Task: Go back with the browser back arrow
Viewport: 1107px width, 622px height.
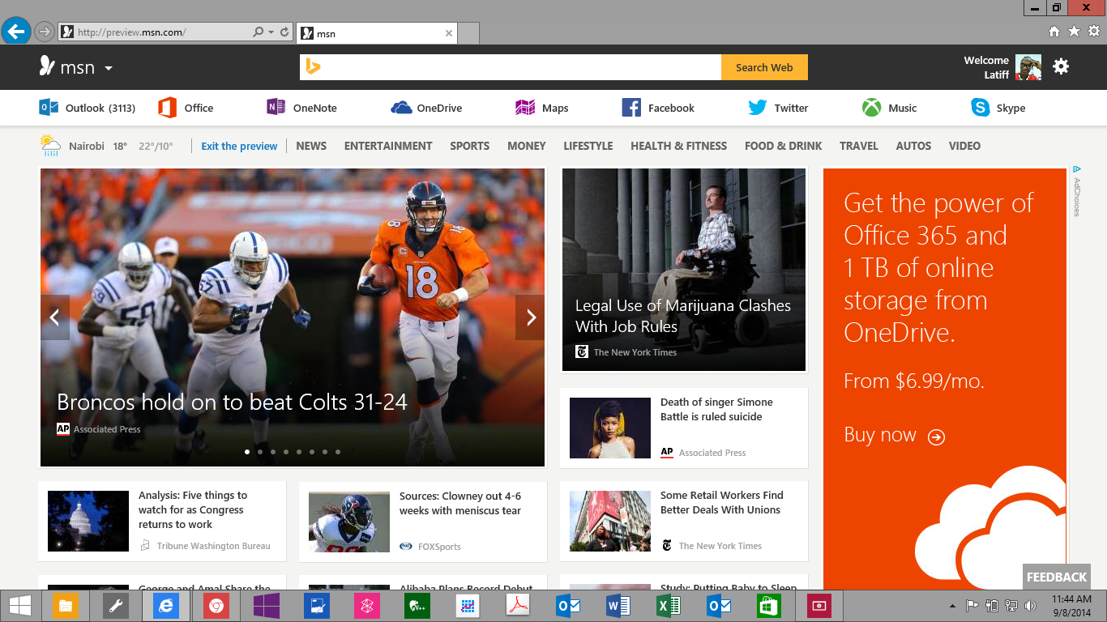Action: [x=15, y=32]
